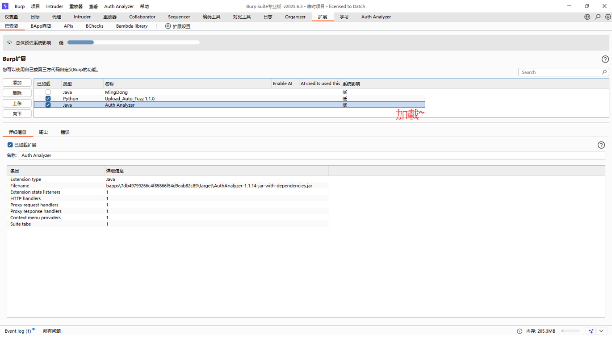
Task: Click the Burp Suite logo icon
Action: coord(5,6)
